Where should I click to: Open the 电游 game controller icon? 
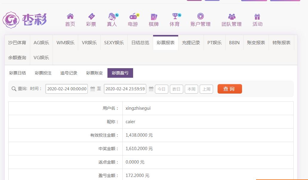(x=134, y=16)
